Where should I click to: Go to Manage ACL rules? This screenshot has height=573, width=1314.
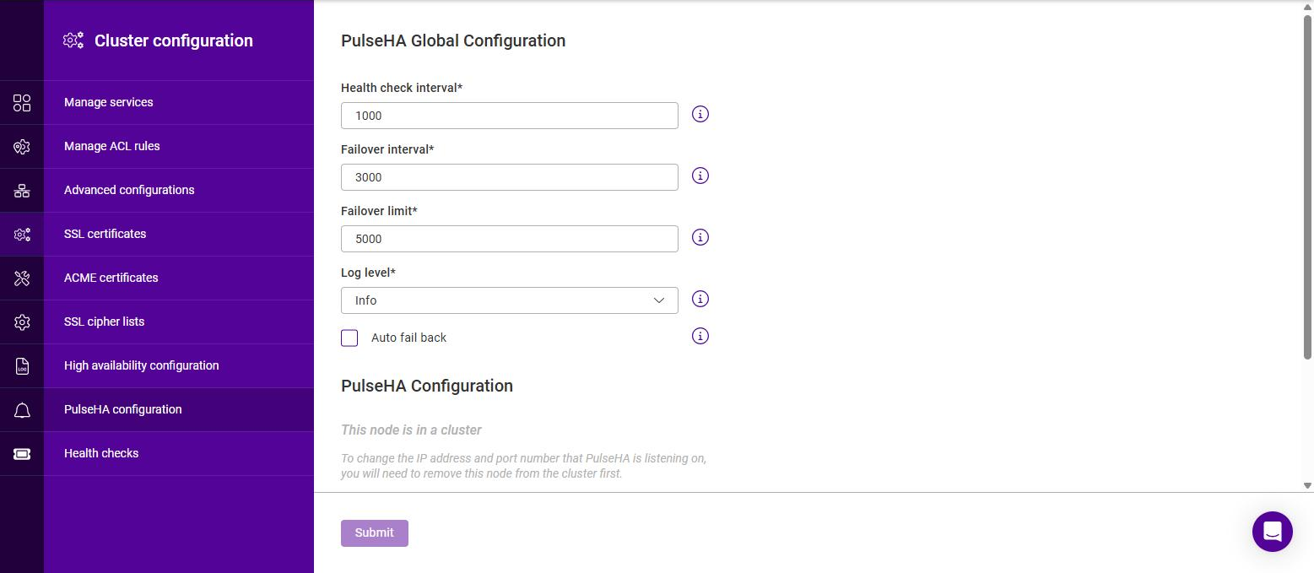click(179, 146)
